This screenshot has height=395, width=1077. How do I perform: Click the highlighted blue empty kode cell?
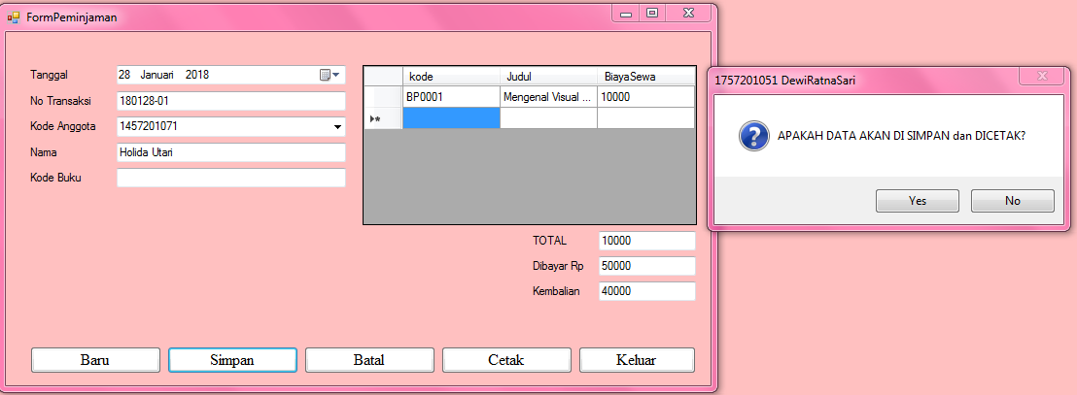tap(451, 118)
